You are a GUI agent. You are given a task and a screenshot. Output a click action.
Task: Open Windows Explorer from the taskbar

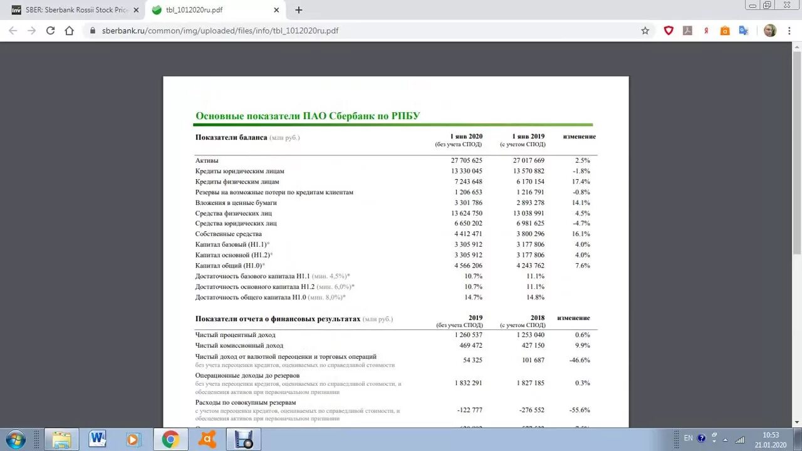pos(61,439)
